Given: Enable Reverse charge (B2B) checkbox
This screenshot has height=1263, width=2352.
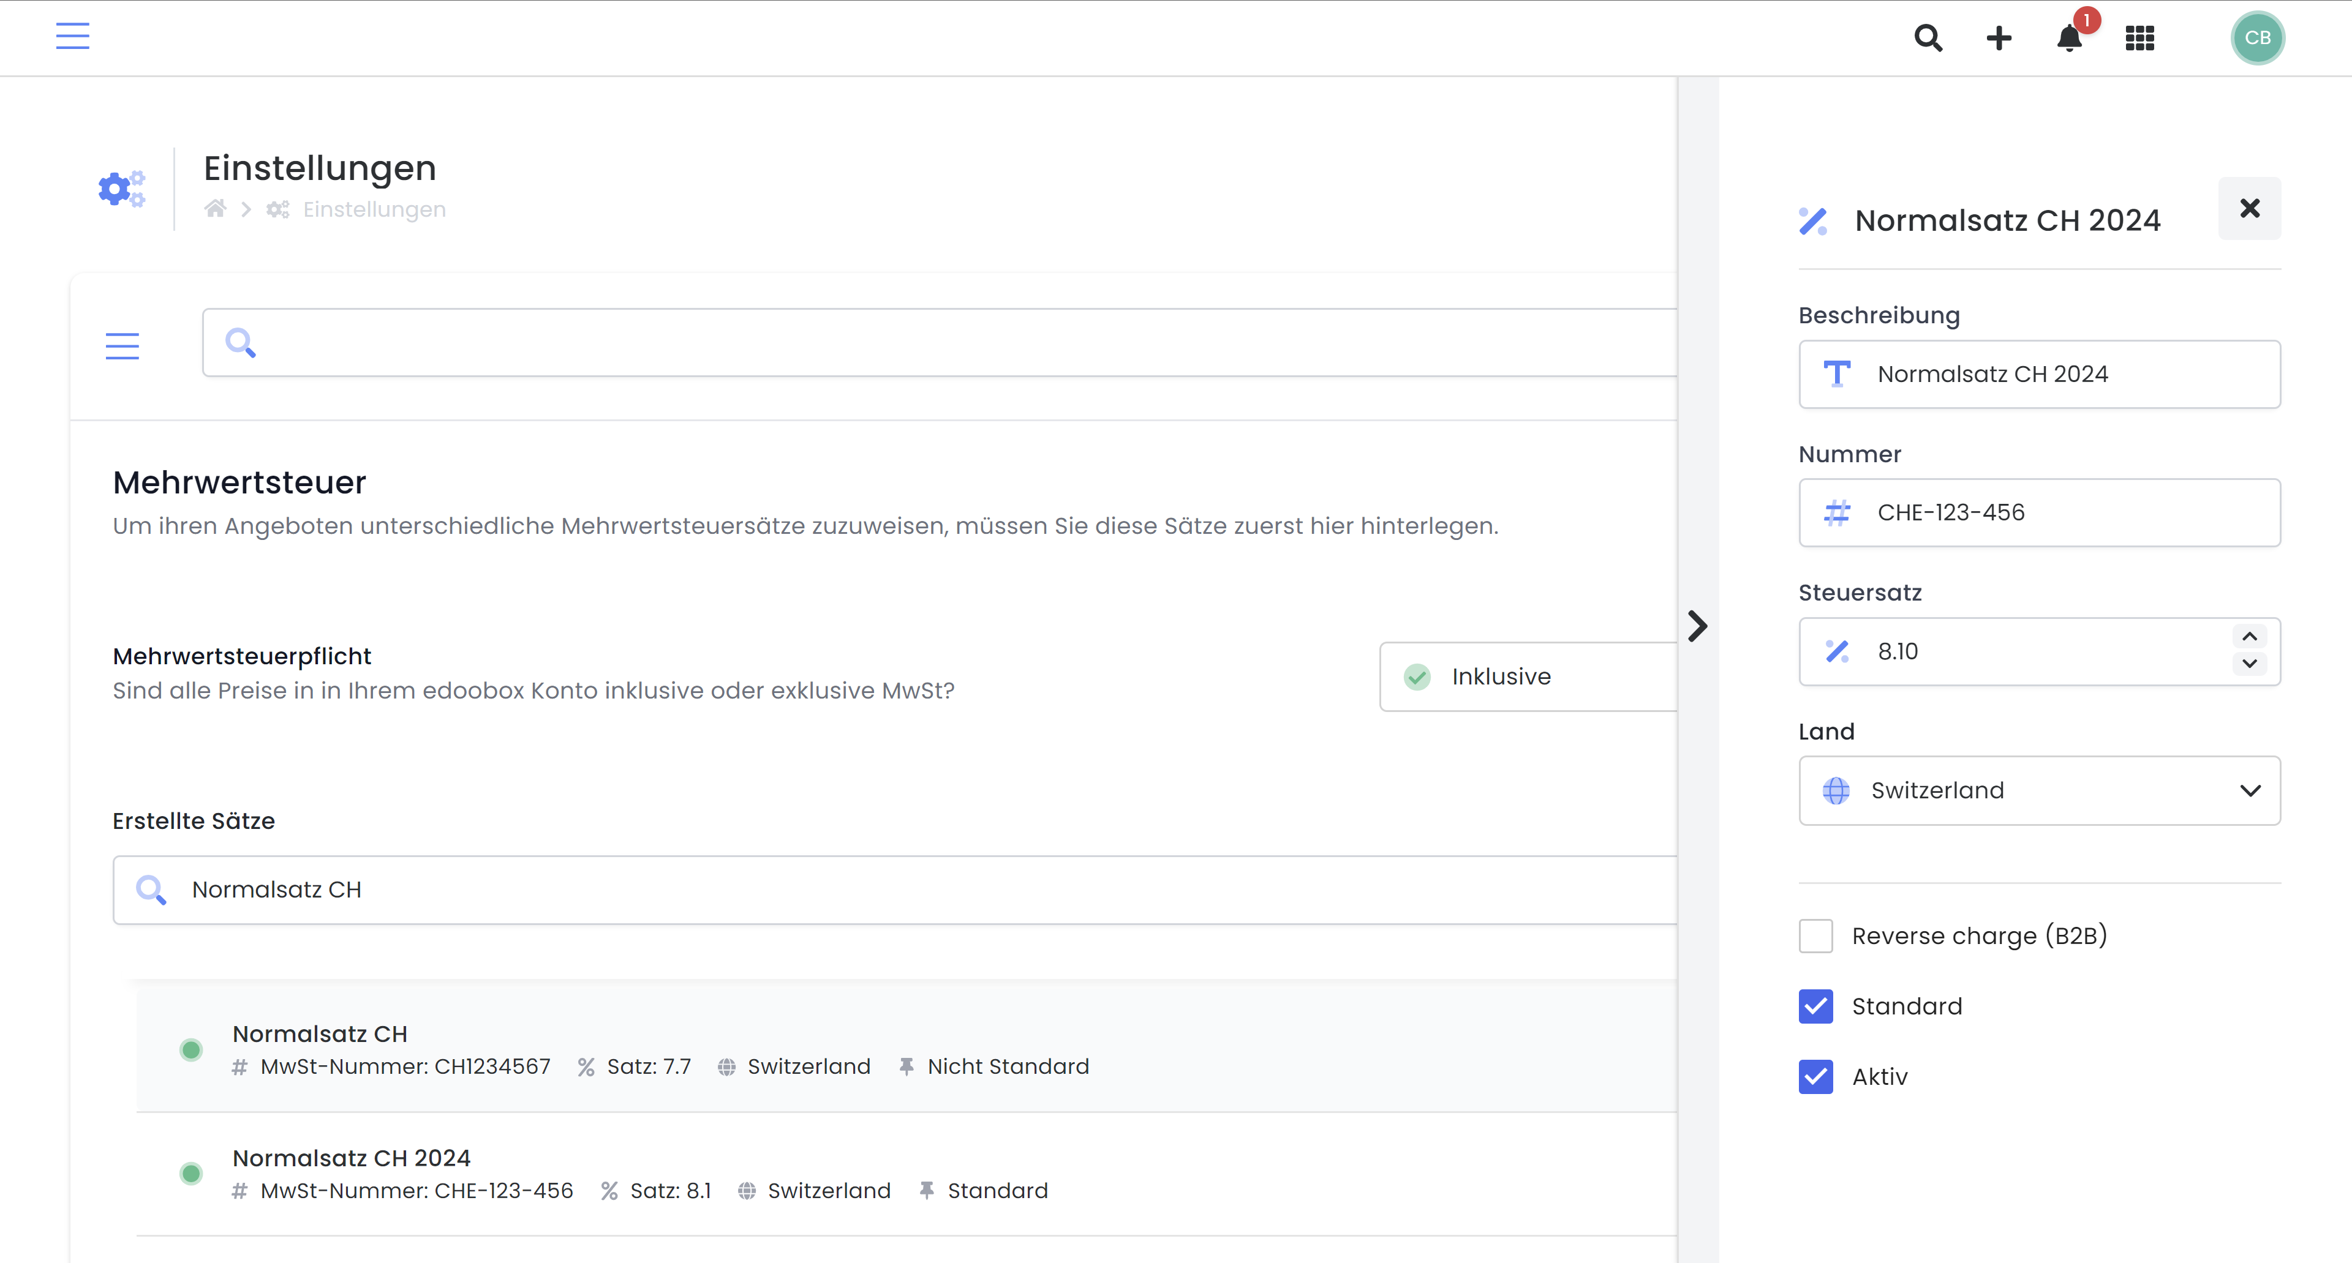Looking at the screenshot, I should [x=1816, y=936].
